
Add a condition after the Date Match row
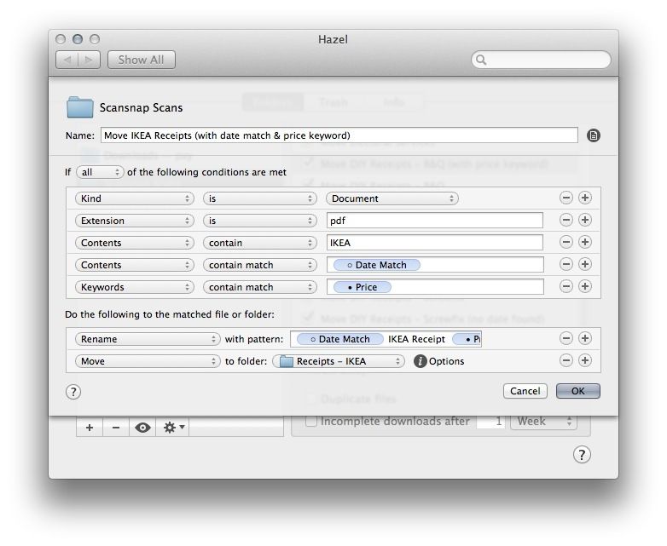(x=585, y=264)
